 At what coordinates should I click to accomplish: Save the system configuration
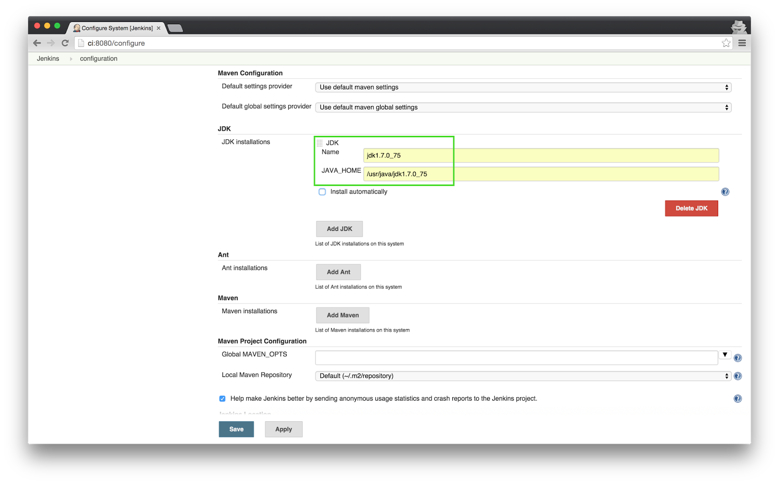236,429
